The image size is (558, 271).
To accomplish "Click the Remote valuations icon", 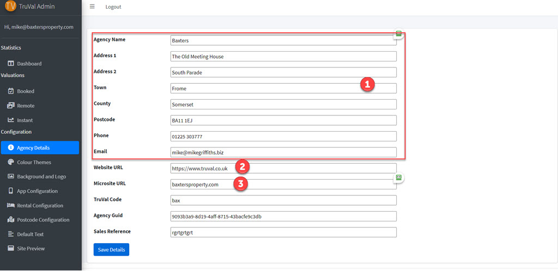I will 11,106.
